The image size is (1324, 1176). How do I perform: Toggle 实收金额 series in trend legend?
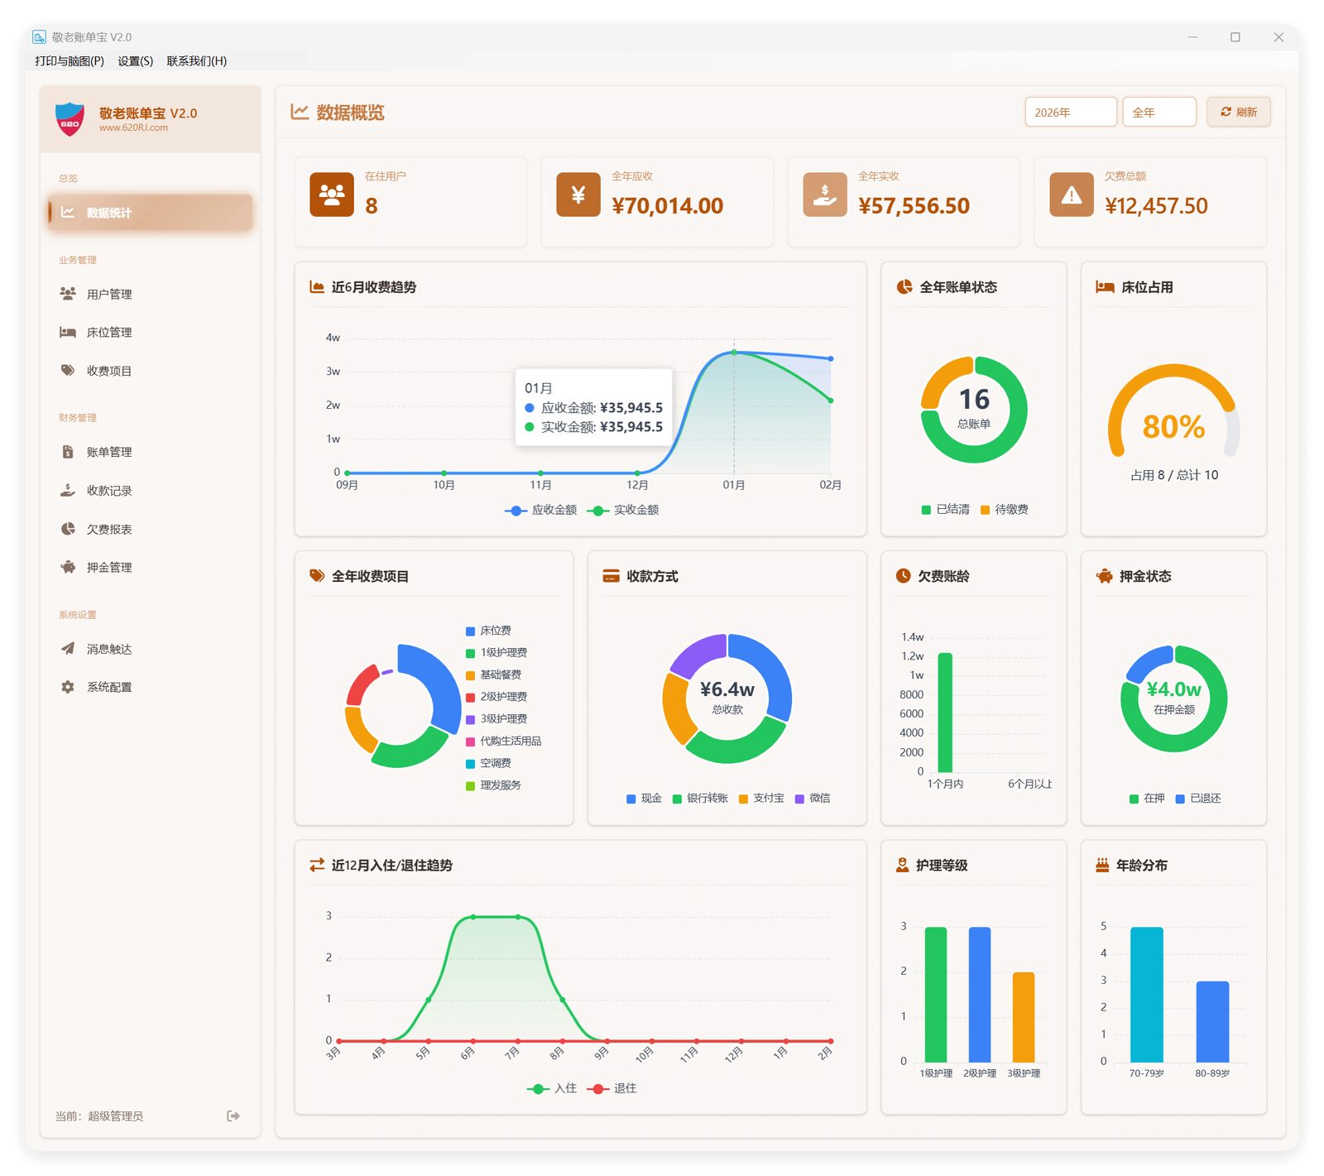624,510
